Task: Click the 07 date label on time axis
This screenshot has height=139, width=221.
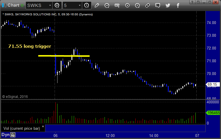Action: pos(197,136)
